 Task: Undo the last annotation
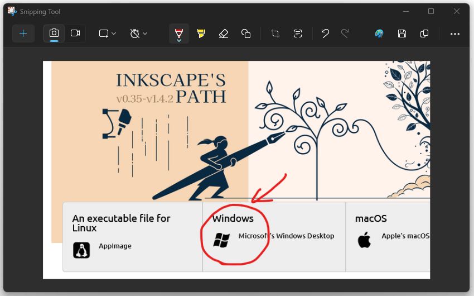(325, 34)
